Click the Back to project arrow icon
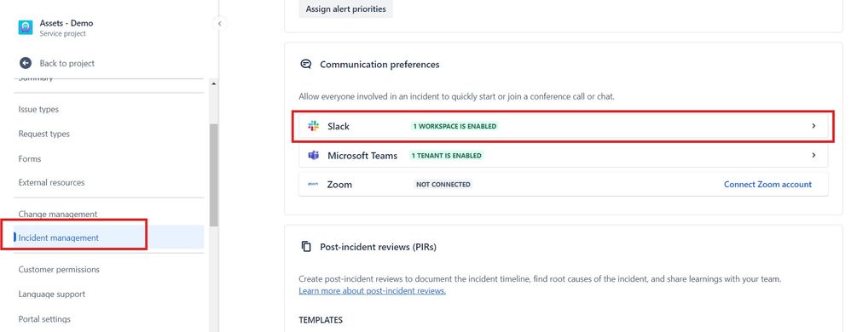This screenshot has height=332, width=851. tap(26, 63)
